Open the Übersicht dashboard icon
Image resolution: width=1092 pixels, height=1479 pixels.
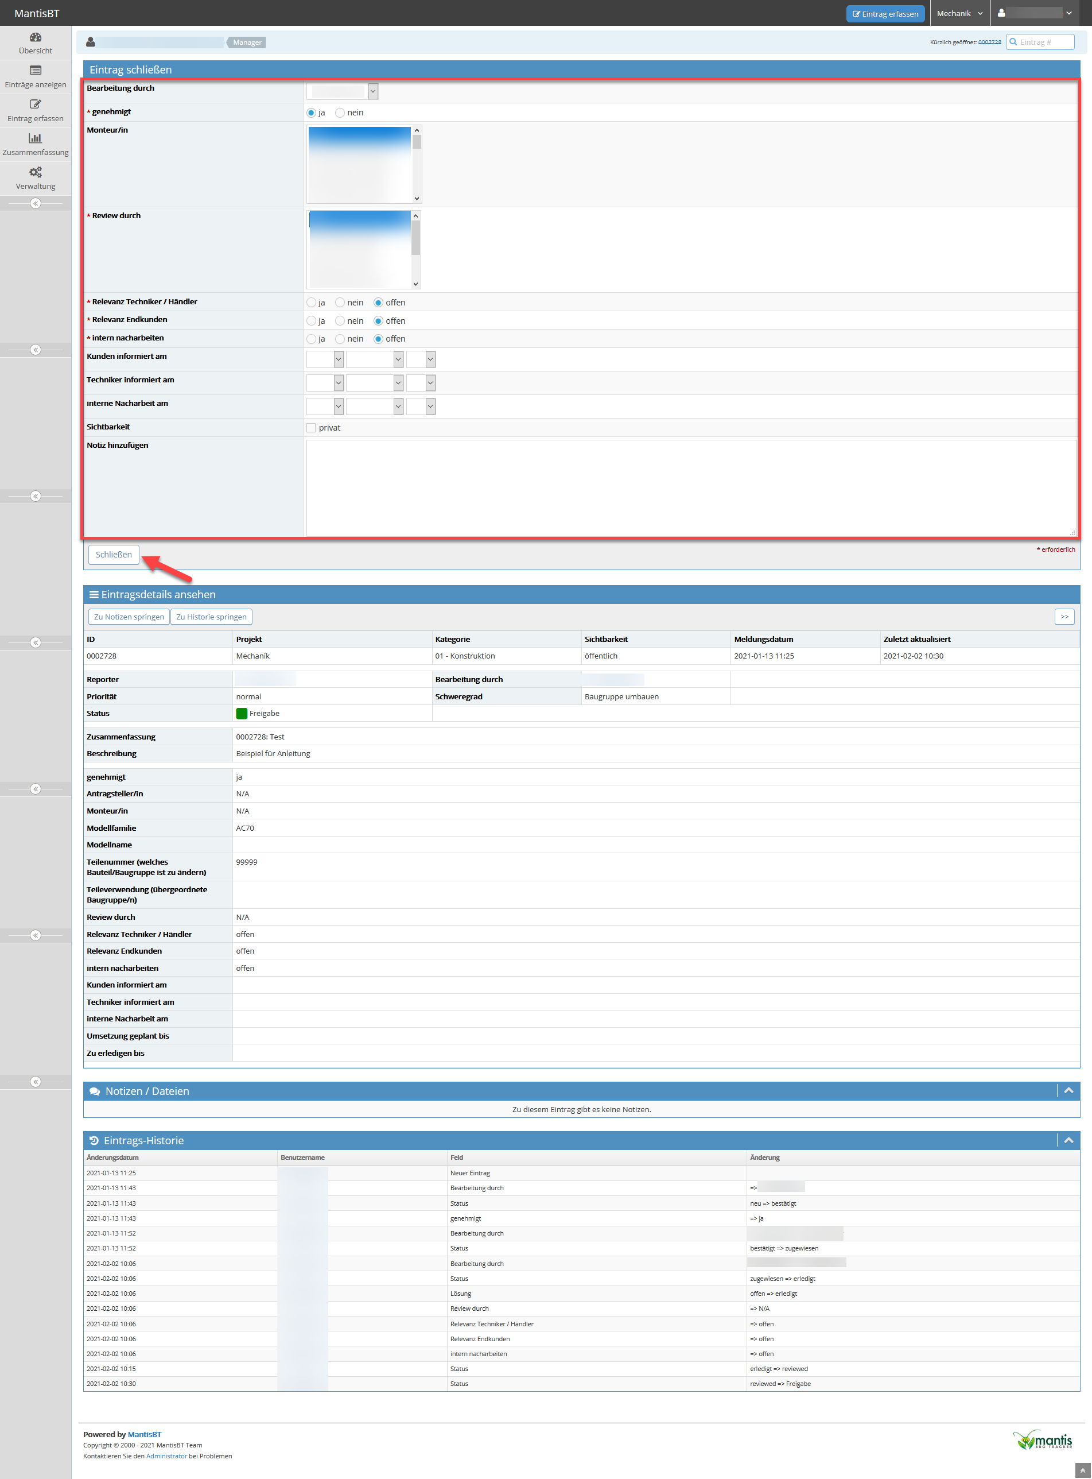[x=35, y=38]
